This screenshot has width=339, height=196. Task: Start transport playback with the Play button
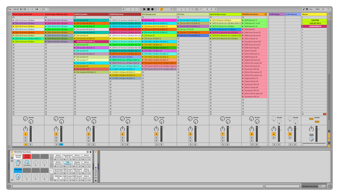coord(144,9)
